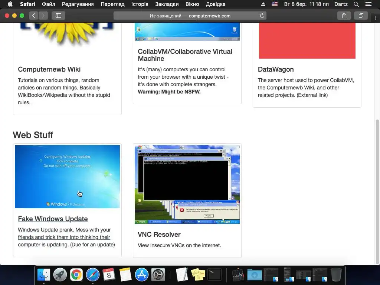Open the Історія menu

coord(140,4)
